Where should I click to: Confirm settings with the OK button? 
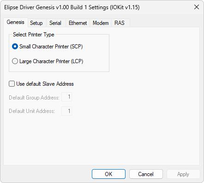click(x=108, y=174)
